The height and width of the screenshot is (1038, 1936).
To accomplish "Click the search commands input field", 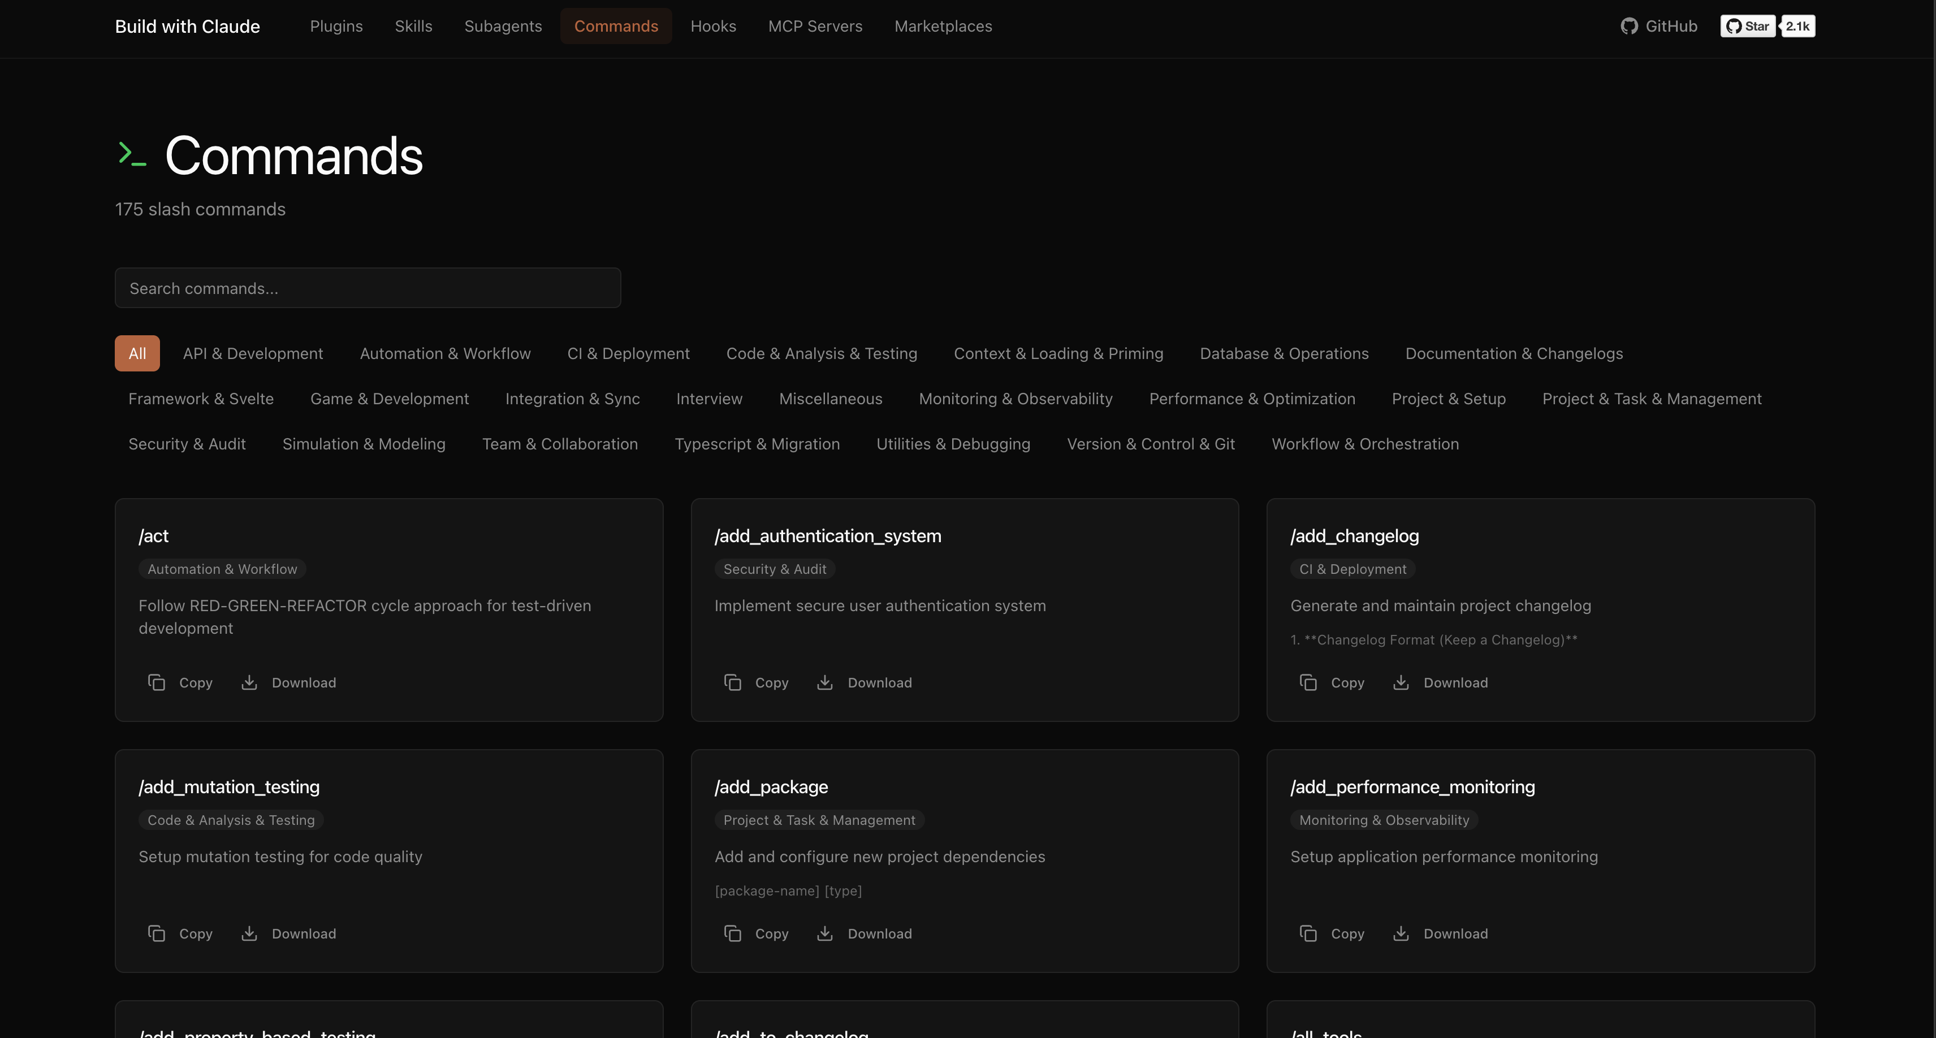I will 368,288.
